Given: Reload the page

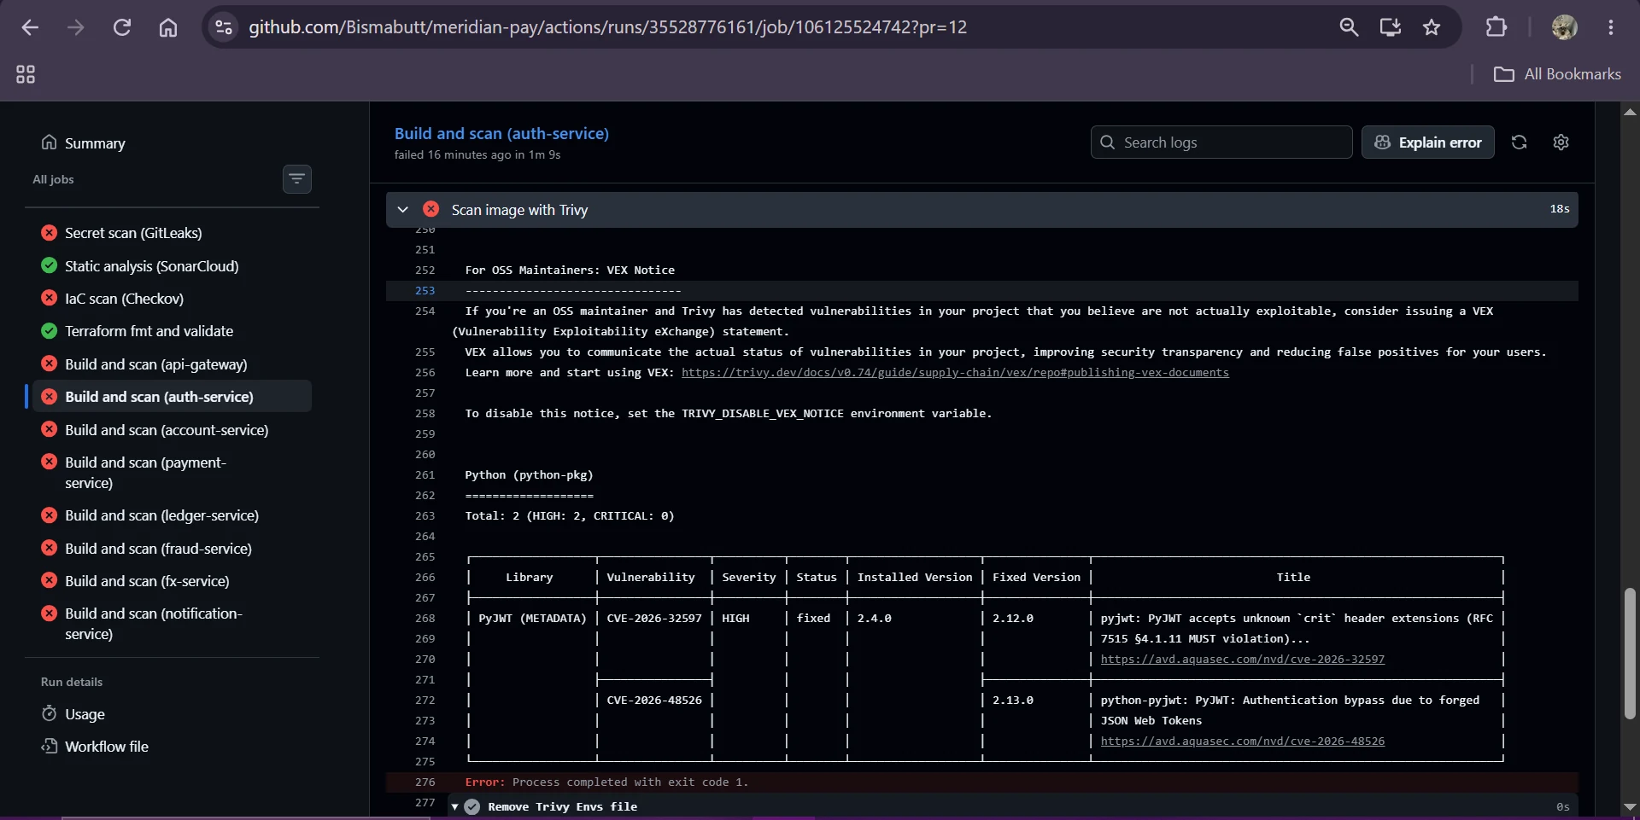Looking at the screenshot, I should pos(122,27).
